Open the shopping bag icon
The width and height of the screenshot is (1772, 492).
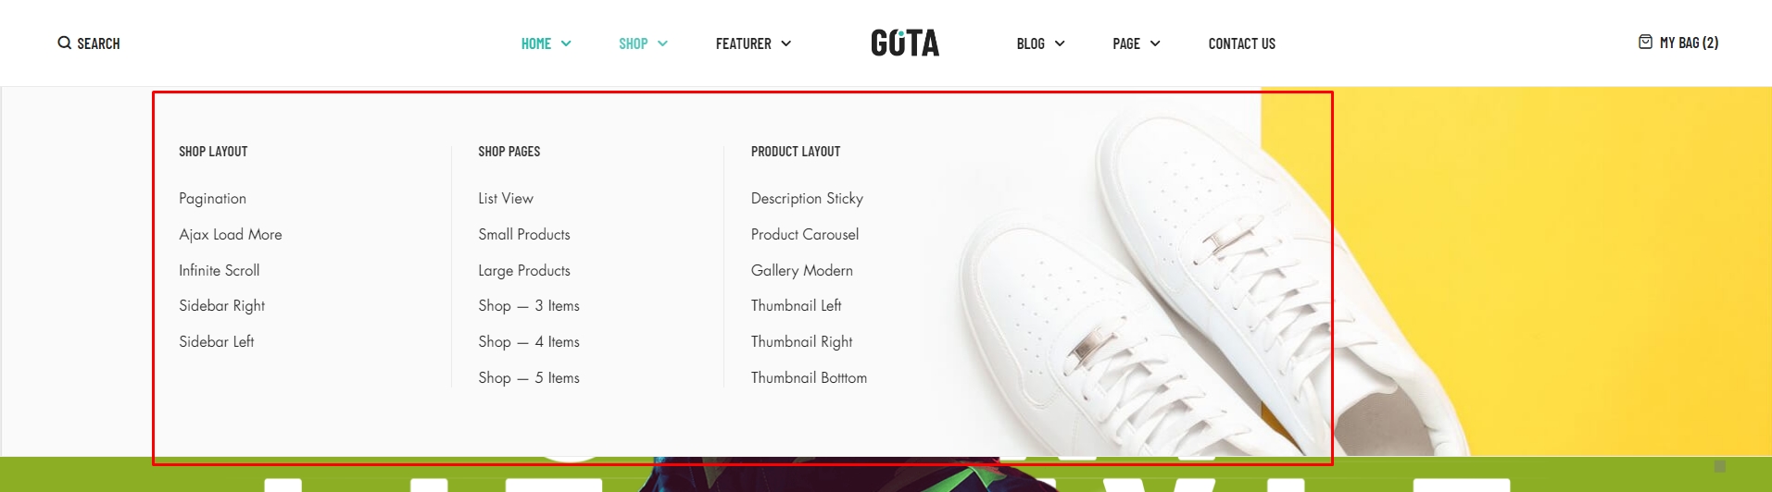1645,42
